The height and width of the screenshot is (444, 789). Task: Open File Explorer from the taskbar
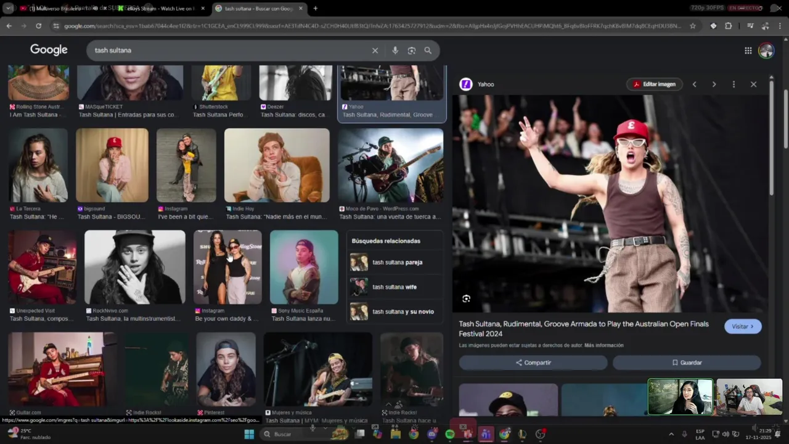point(396,434)
